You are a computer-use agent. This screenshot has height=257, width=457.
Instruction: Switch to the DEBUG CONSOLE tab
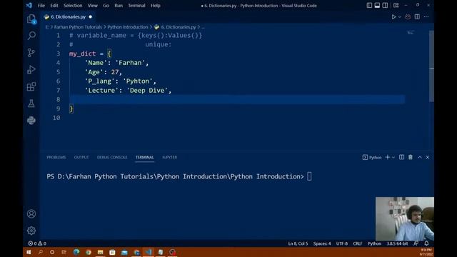[x=112, y=157]
